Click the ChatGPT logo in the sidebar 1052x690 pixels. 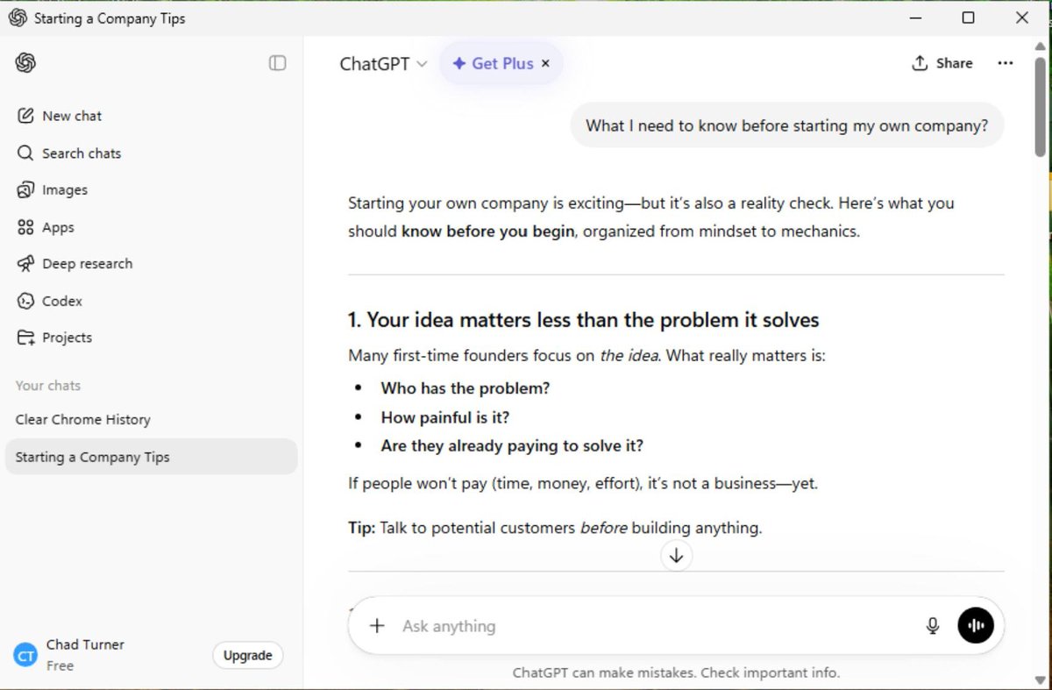(x=25, y=63)
